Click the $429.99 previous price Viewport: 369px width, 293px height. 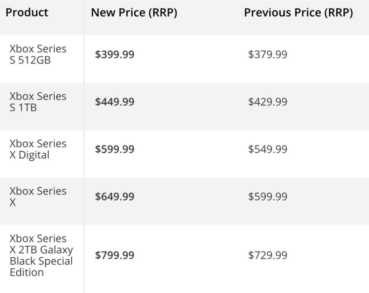[x=268, y=102]
